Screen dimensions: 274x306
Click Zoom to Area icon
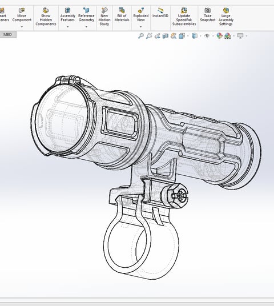click(x=149, y=36)
